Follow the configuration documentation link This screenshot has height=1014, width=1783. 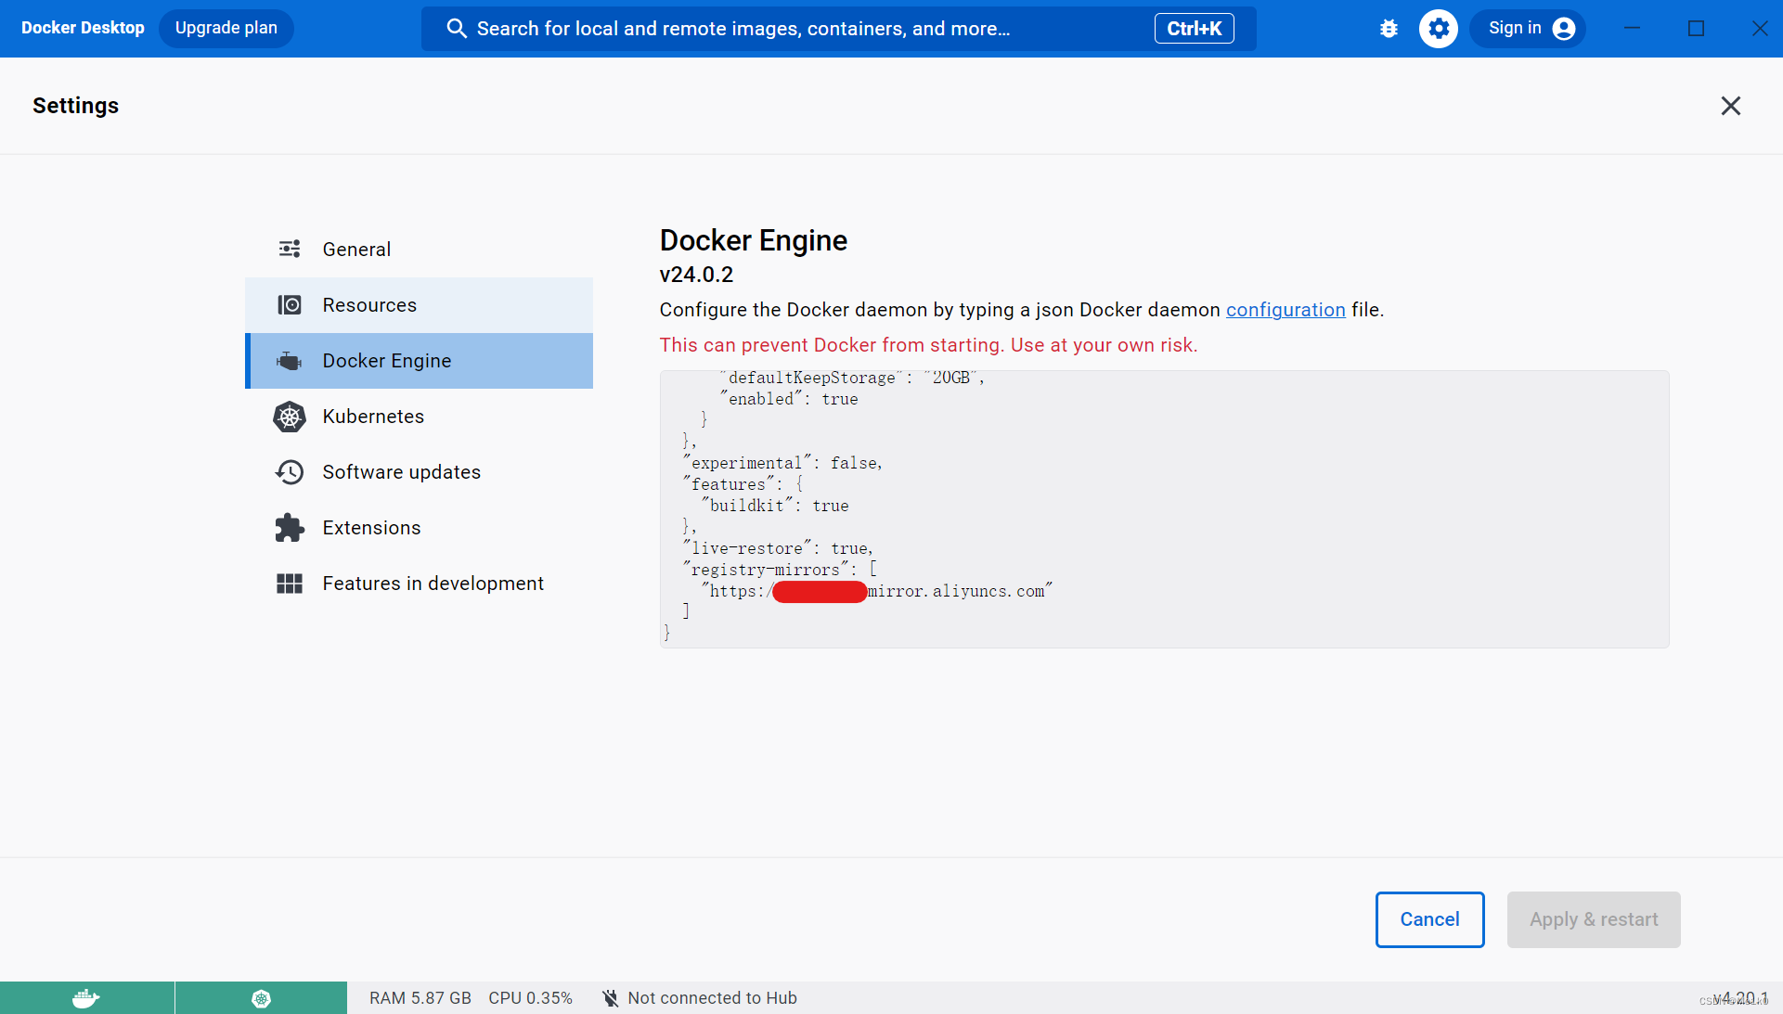[x=1286, y=310]
